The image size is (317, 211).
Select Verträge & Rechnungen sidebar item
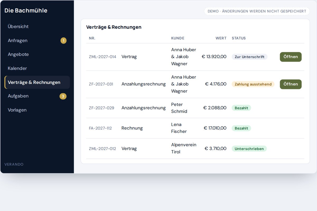coord(37,82)
